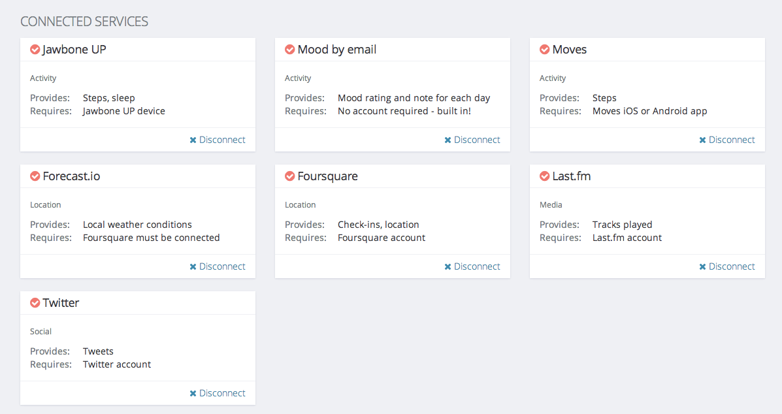Click the Activity label under Mood by email
Viewport: 782px width, 414px height.
point(298,78)
